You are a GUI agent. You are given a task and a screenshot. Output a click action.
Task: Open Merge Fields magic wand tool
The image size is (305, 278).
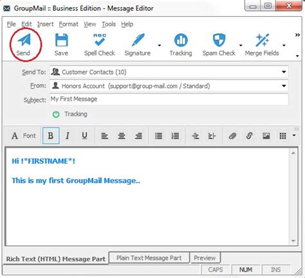coord(262,40)
